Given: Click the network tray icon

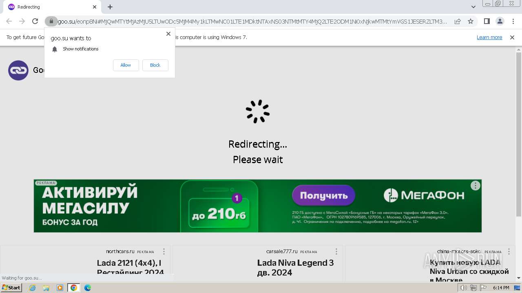Looking at the screenshot, I should pos(473,288).
